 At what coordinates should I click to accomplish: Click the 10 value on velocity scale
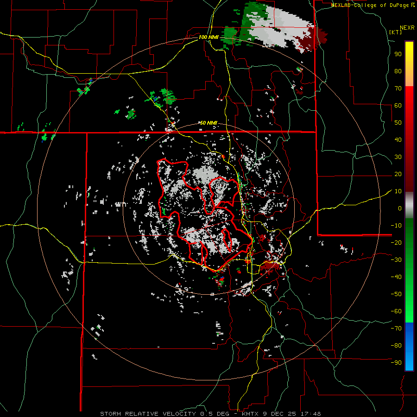(x=398, y=191)
